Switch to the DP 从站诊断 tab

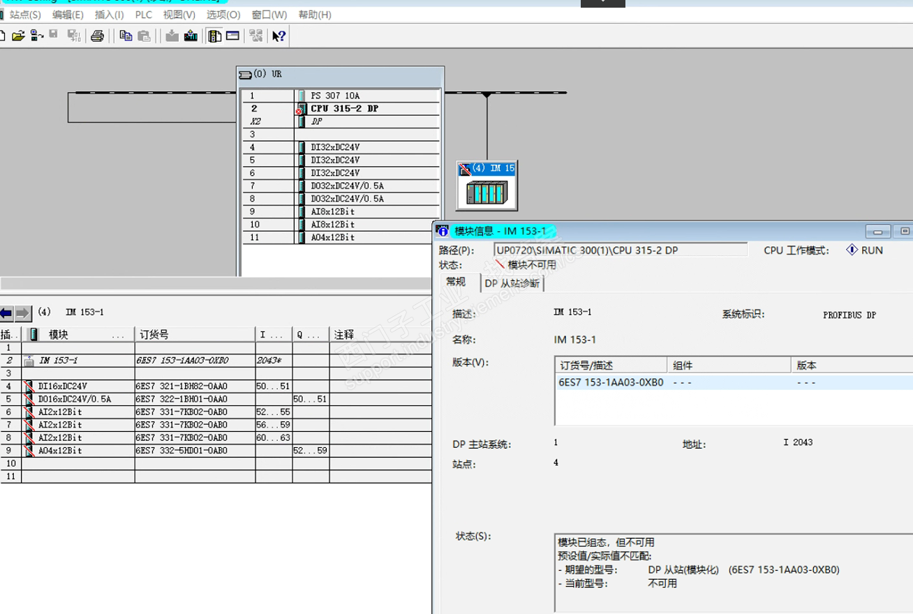tap(512, 283)
